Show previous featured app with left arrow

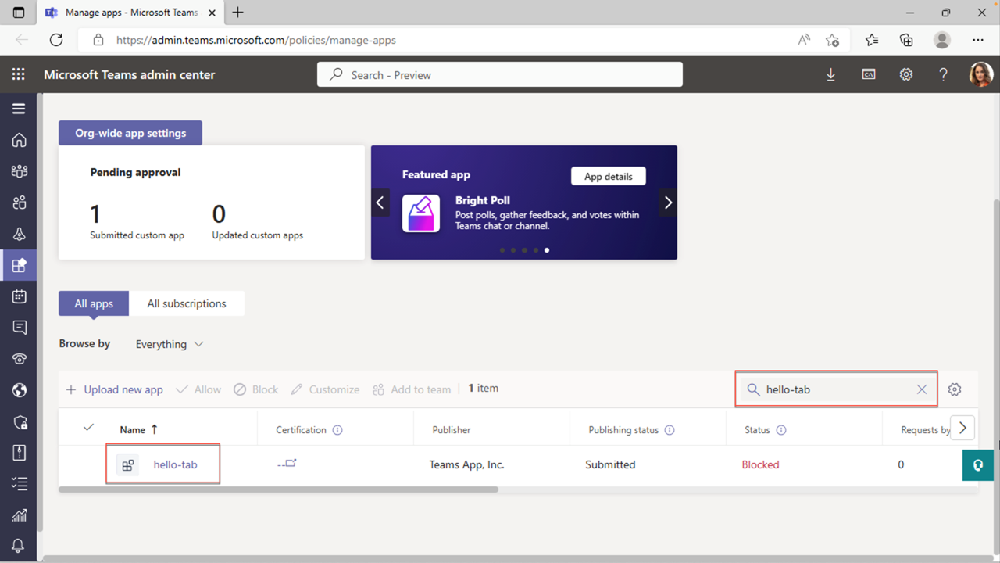(x=380, y=203)
